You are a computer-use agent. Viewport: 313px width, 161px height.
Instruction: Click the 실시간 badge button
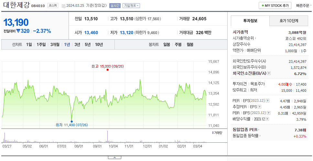(x=115, y=5)
